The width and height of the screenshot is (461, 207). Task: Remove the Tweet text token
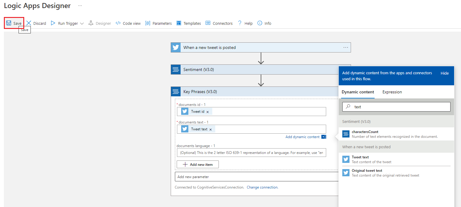pyautogui.click(x=210, y=129)
